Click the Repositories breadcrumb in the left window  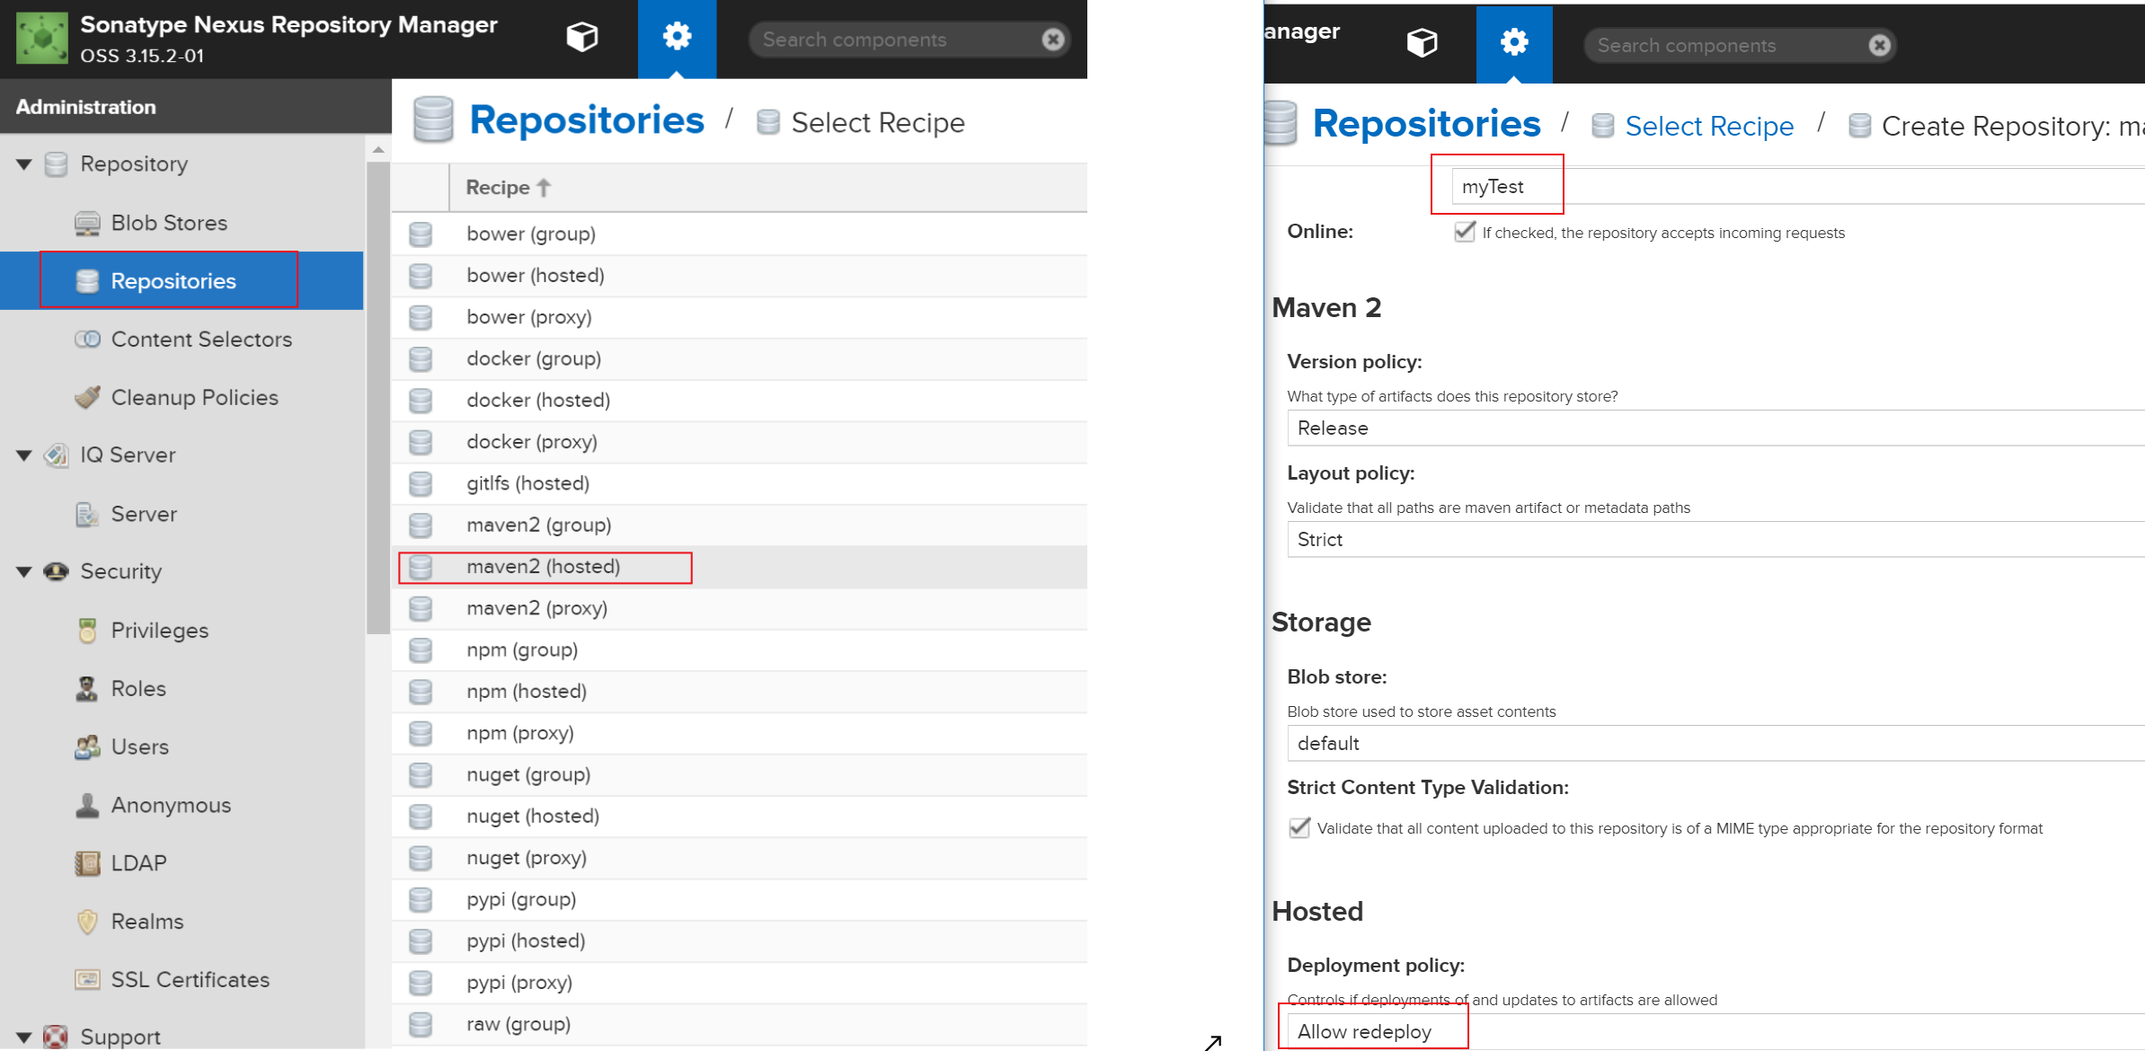[587, 120]
